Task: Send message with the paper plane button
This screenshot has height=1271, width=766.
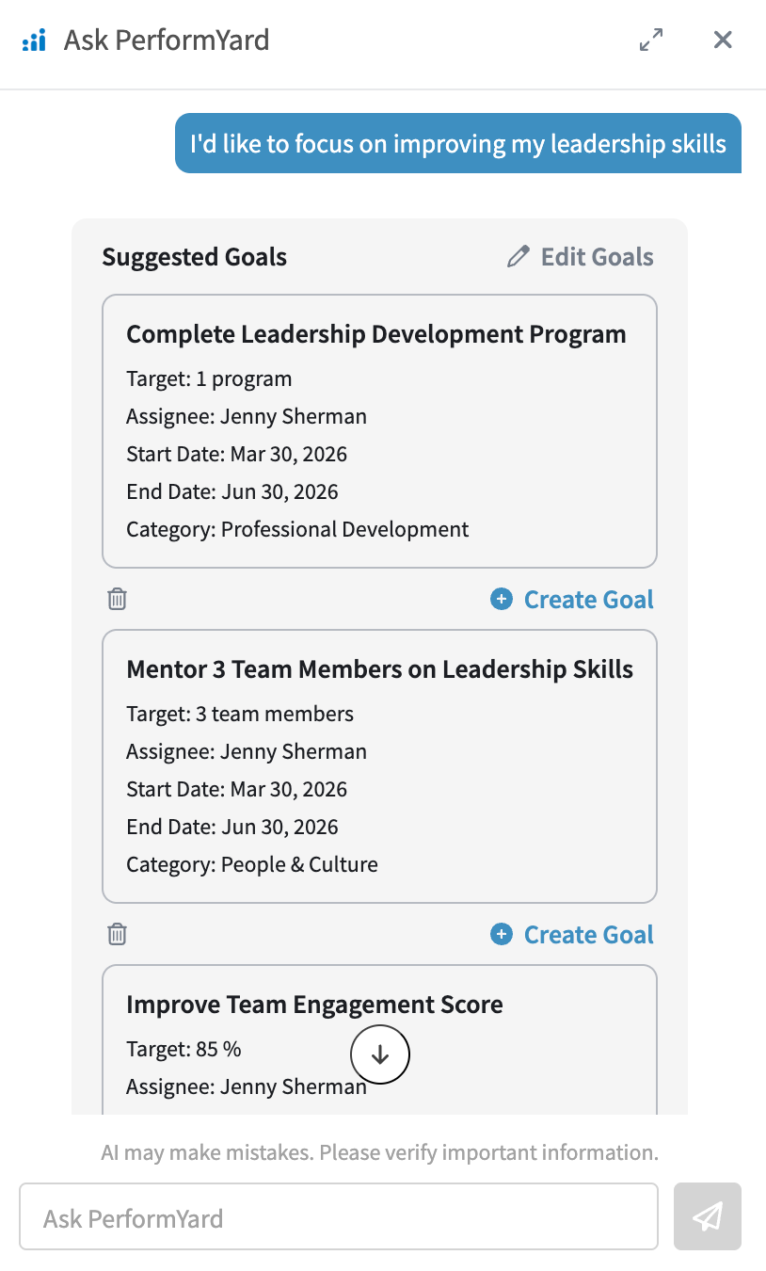Action: click(x=708, y=1216)
